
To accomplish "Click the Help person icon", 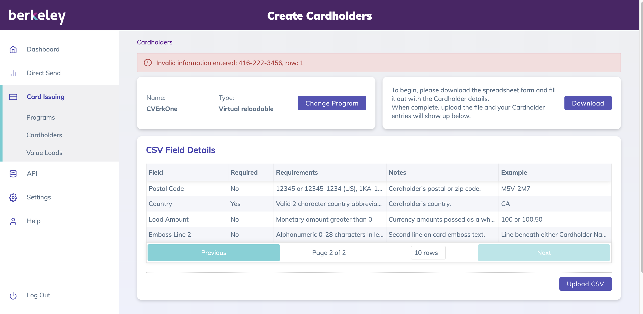I will click(x=13, y=221).
